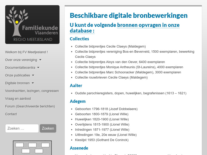Expand the "Documentatiecentra" menu
Screen dimensions: 207x155
point(20,67)
